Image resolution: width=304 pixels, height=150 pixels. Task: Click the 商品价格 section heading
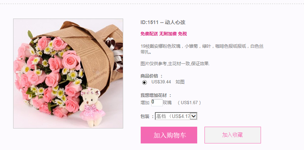(151, 76)
